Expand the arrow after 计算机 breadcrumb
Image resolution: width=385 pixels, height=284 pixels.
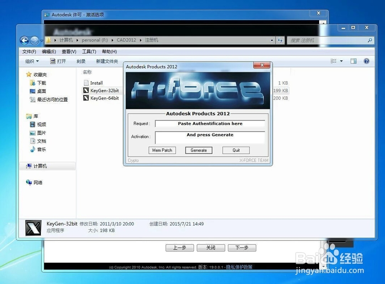tap(77, 40)
